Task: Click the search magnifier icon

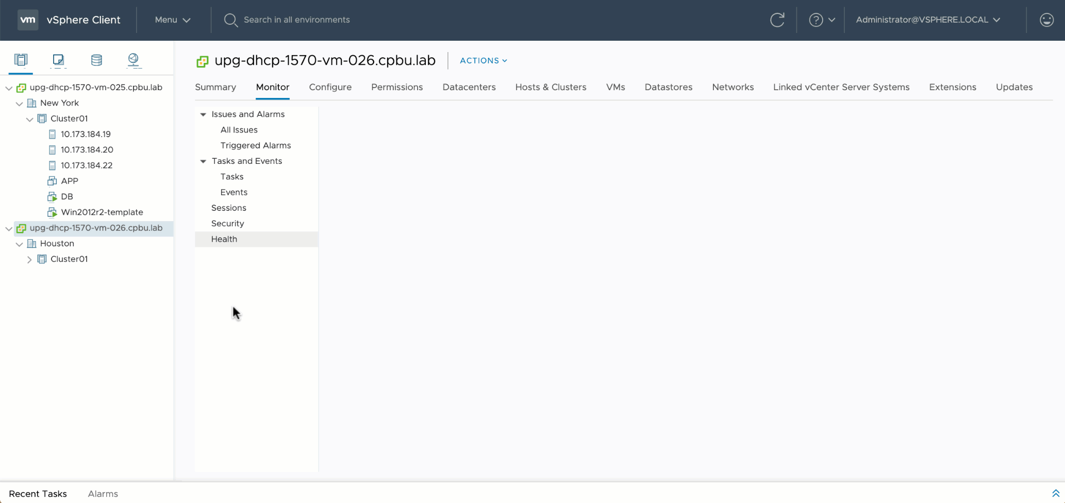Action: tap(230, 20)
